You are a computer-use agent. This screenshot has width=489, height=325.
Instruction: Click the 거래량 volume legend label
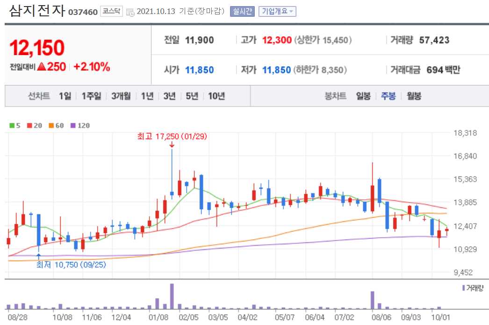click(x=473, y=288)
